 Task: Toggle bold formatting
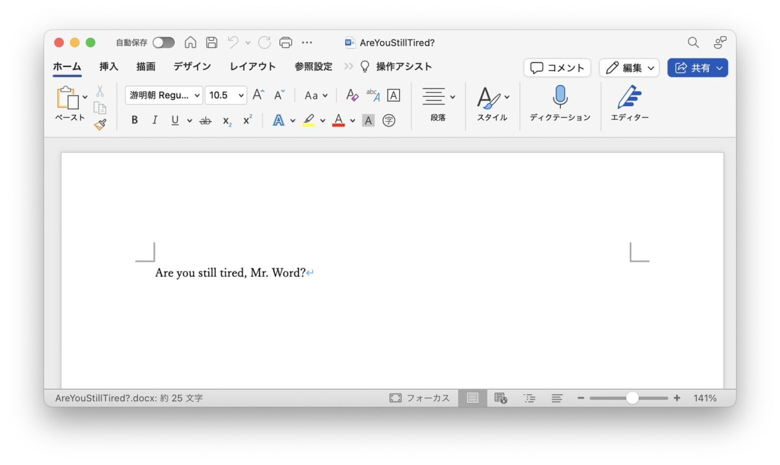coord(135,120)
